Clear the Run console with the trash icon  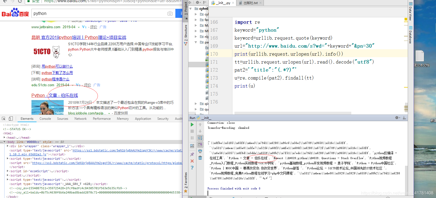tap(200, 158)
